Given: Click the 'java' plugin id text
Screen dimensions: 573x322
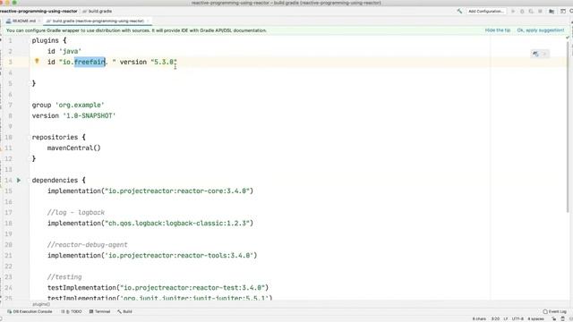Looking at the screenshot, I should (70, 52).
